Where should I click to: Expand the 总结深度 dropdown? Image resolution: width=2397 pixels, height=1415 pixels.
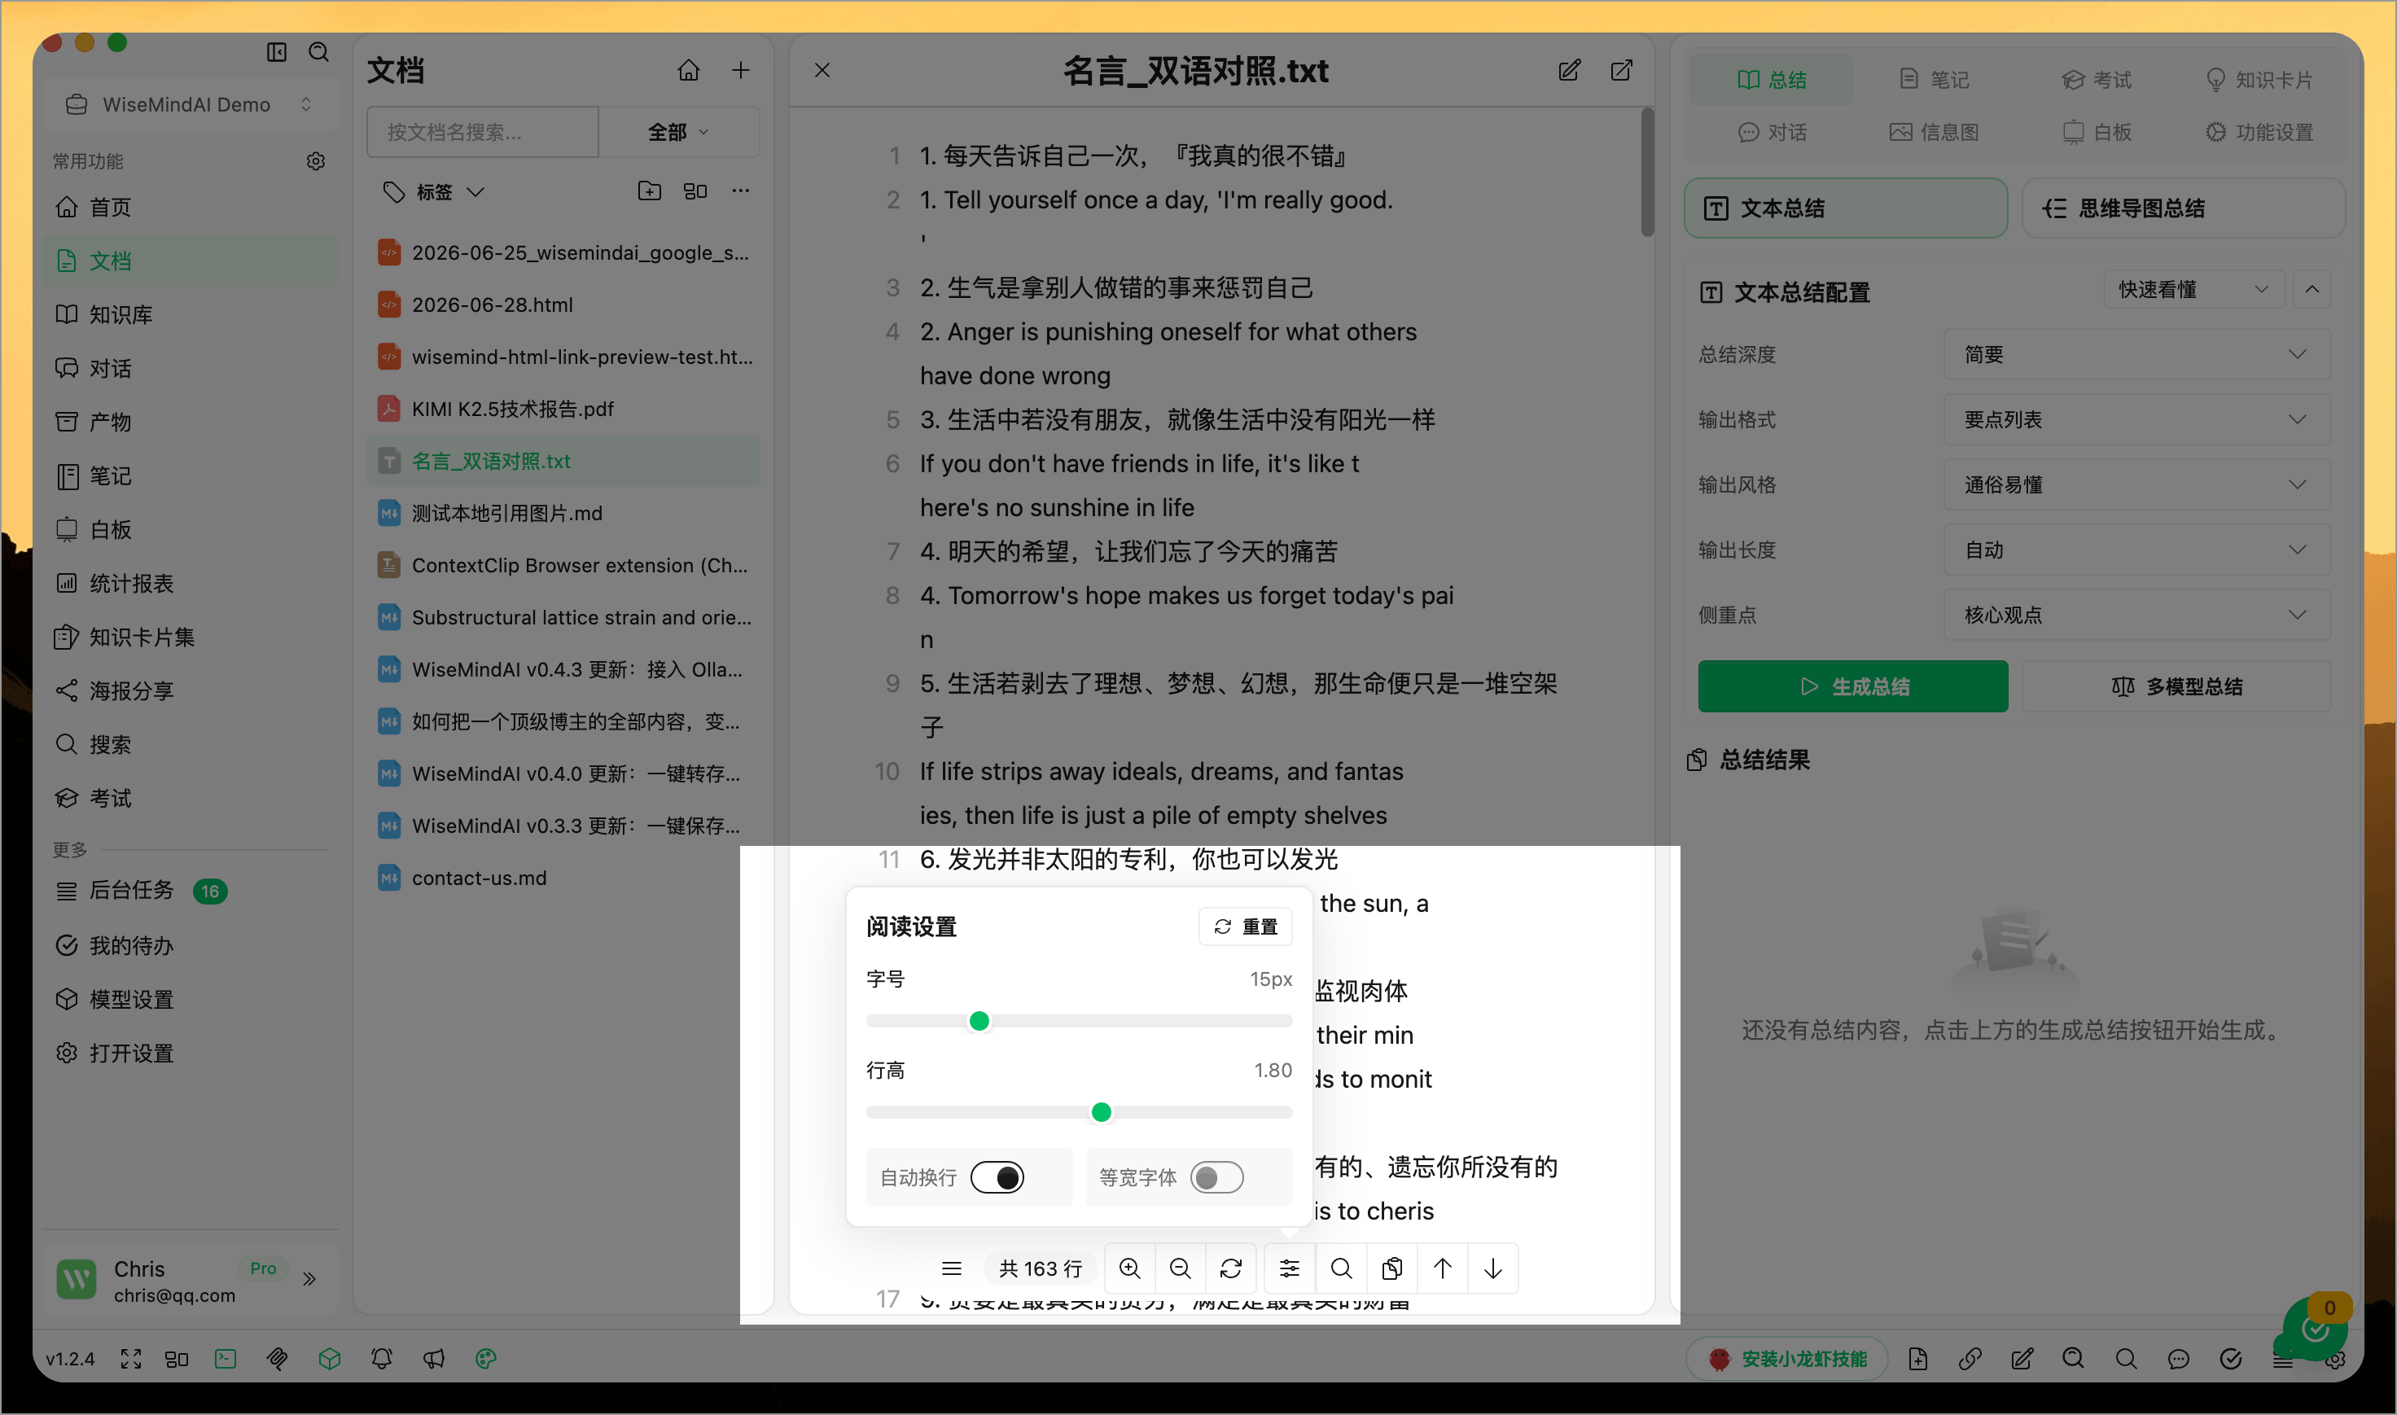[x=2136, y=355]
